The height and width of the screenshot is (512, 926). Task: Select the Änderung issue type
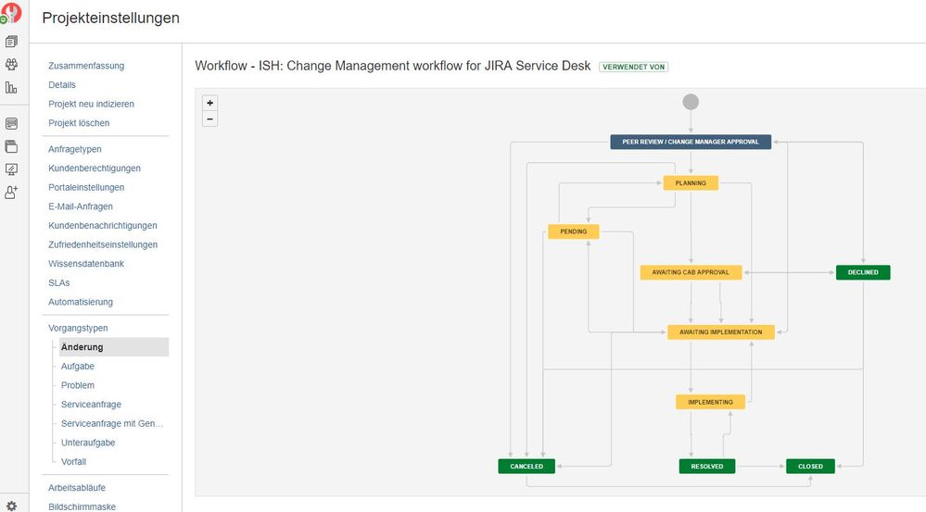pyautogui.click(x=113, y=347)
